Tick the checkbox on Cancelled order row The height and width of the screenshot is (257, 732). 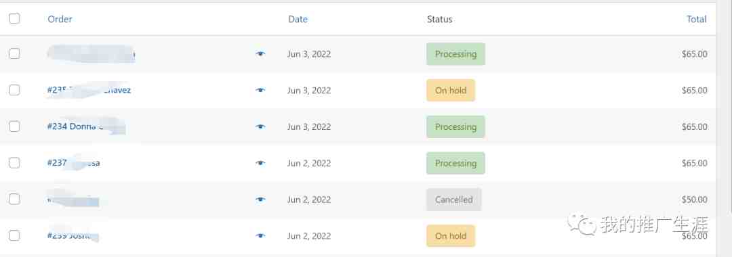(14, 199)
